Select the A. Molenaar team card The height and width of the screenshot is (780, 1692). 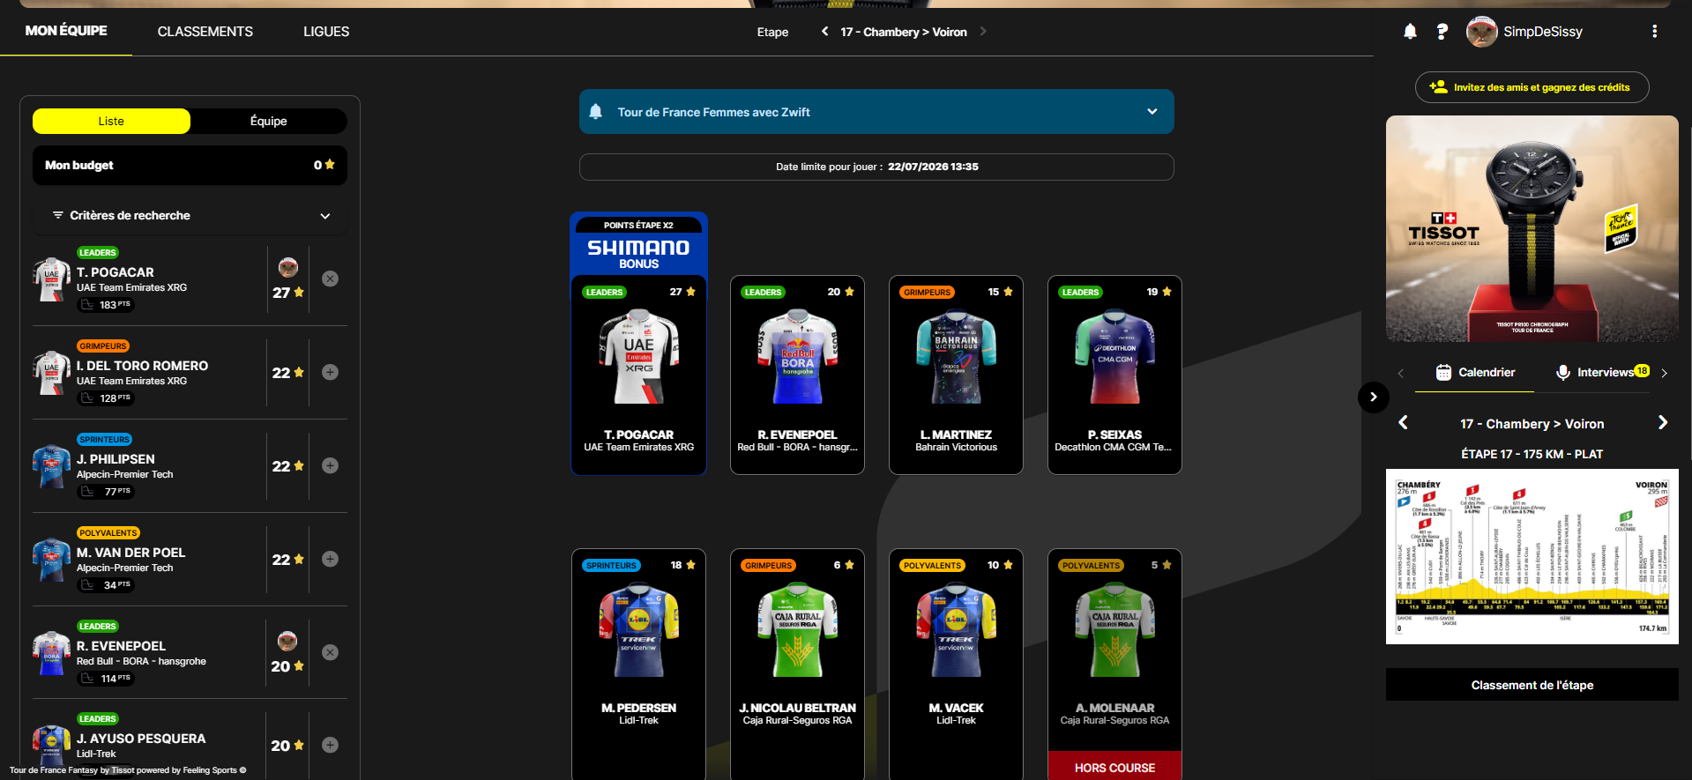click(1114, 665)
